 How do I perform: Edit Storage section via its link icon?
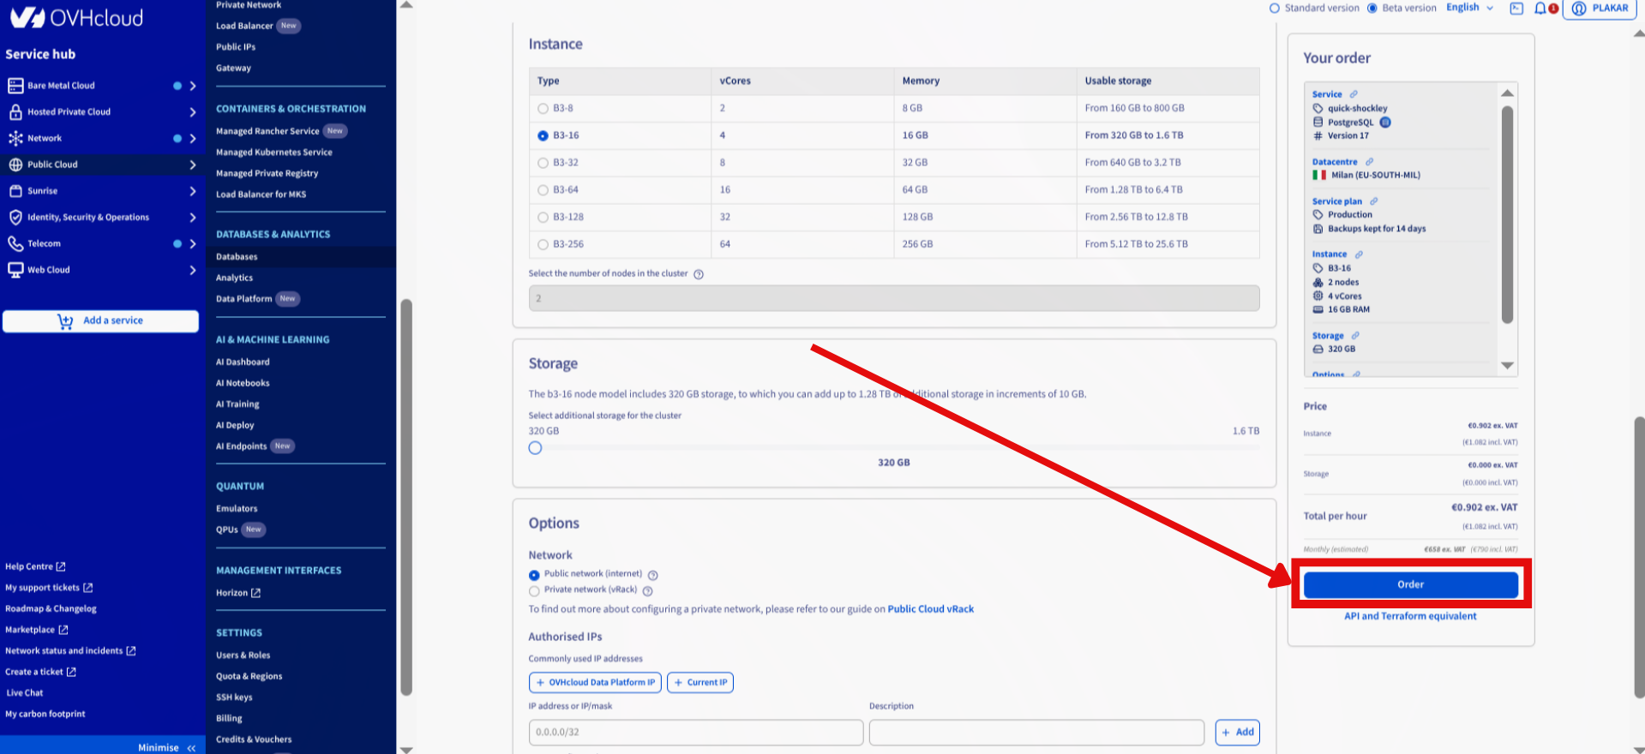1355,336
